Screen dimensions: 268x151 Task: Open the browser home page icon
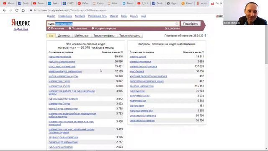[23, 10]
